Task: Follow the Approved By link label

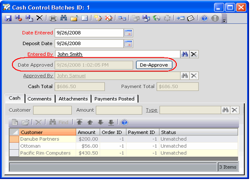Action: pos(38,76)
